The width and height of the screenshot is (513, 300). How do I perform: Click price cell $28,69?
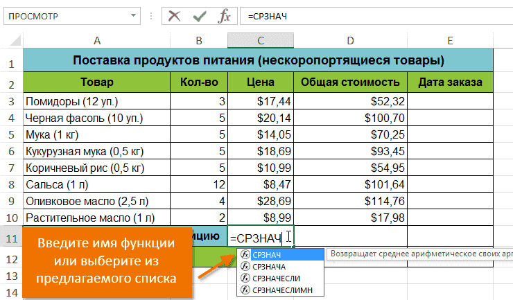tap(260, 202)
